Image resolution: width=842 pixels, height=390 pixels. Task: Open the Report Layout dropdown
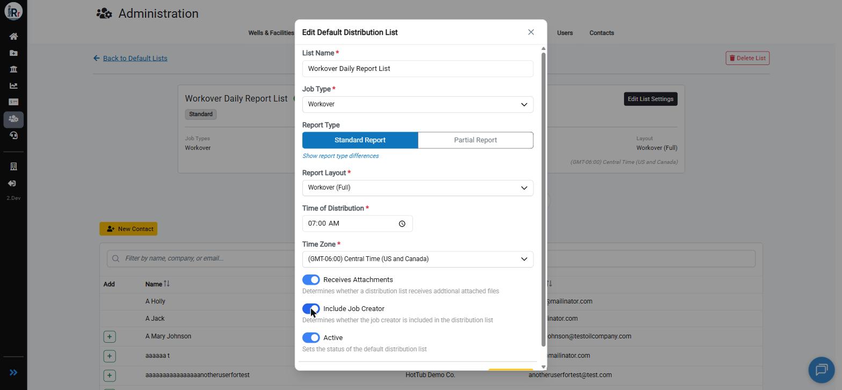pos(418,187)
